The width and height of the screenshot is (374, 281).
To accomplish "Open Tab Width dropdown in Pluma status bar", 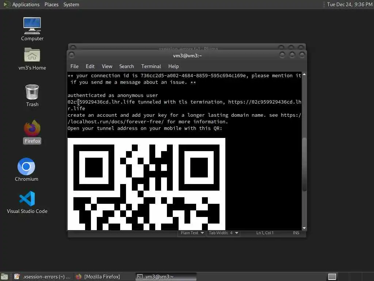I will 224,233.
